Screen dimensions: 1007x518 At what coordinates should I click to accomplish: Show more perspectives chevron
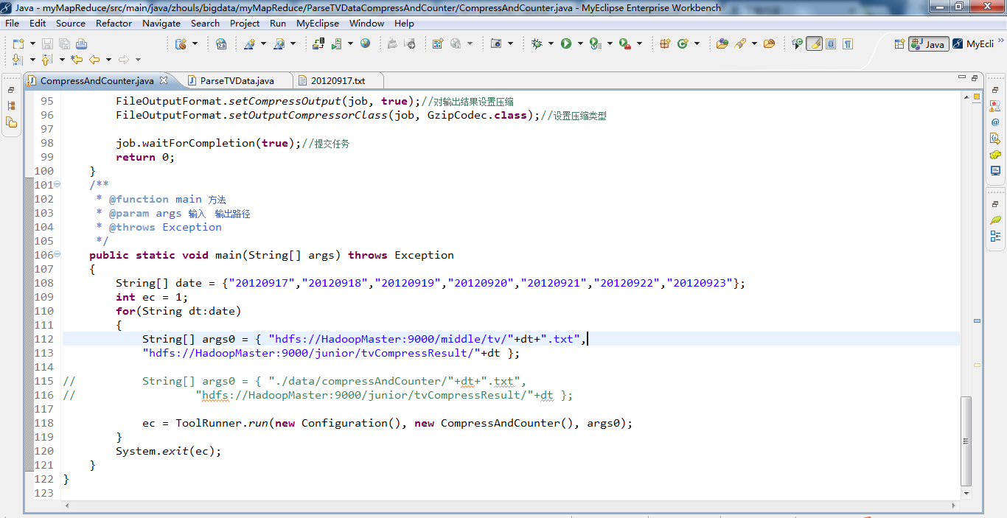coord(1000,41)
